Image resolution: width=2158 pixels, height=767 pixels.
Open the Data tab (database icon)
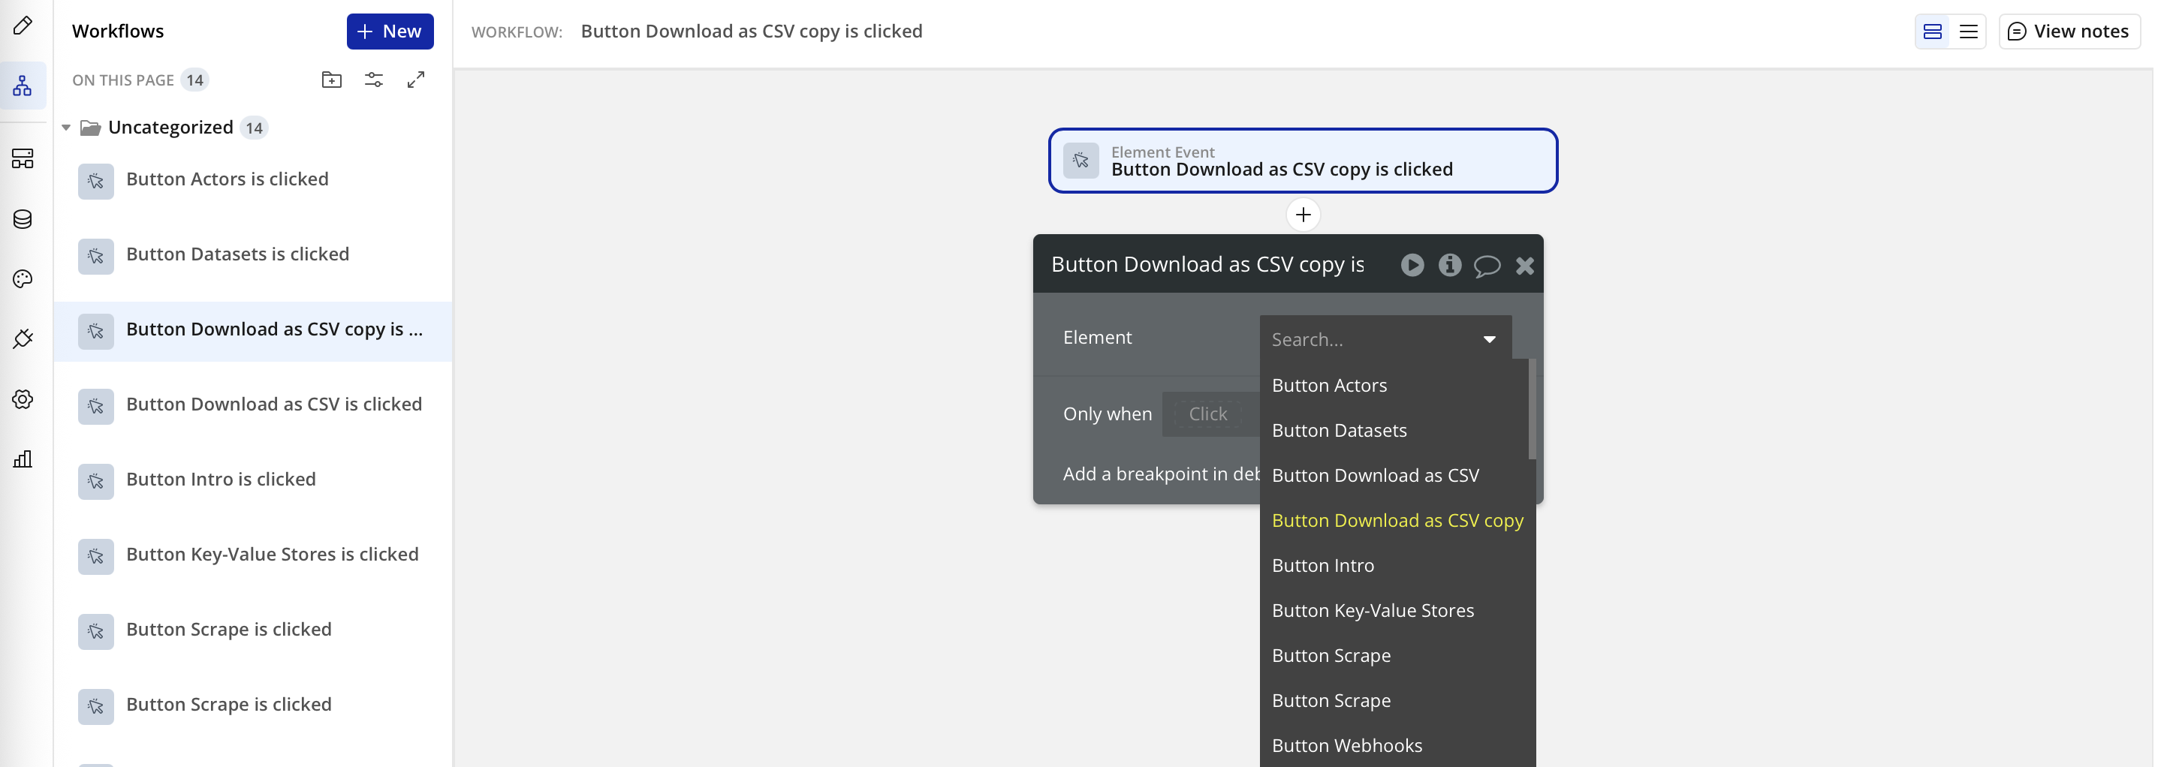pos(23,219)
